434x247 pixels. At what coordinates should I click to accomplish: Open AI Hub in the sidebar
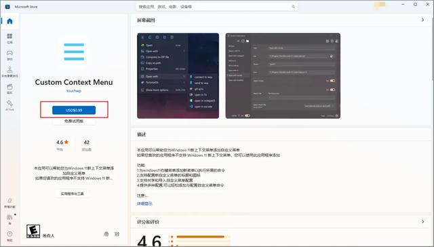9,105
